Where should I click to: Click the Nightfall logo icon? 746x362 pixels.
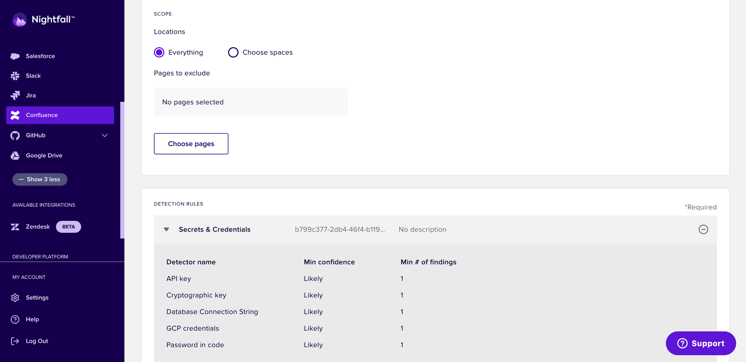pos(19,20)
